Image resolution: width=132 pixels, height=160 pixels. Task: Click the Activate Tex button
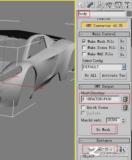[x=114, y=76]
